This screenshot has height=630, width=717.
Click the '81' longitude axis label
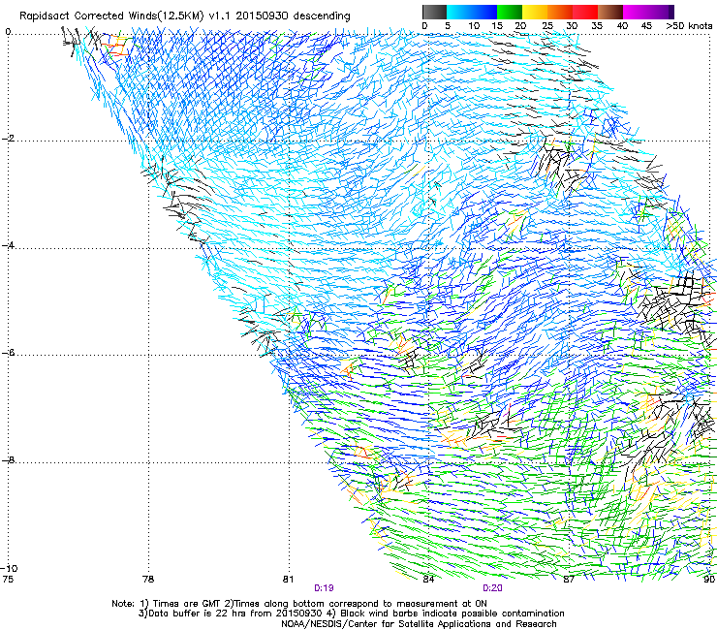(288, 580)
